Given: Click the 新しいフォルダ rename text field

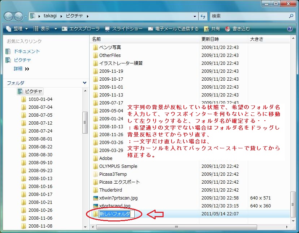Looking at the screenshot, I should 117,214.
